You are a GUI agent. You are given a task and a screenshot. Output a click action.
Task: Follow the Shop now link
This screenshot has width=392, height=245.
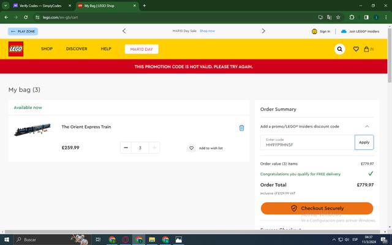pyautogui.click(x=207, y=31)
